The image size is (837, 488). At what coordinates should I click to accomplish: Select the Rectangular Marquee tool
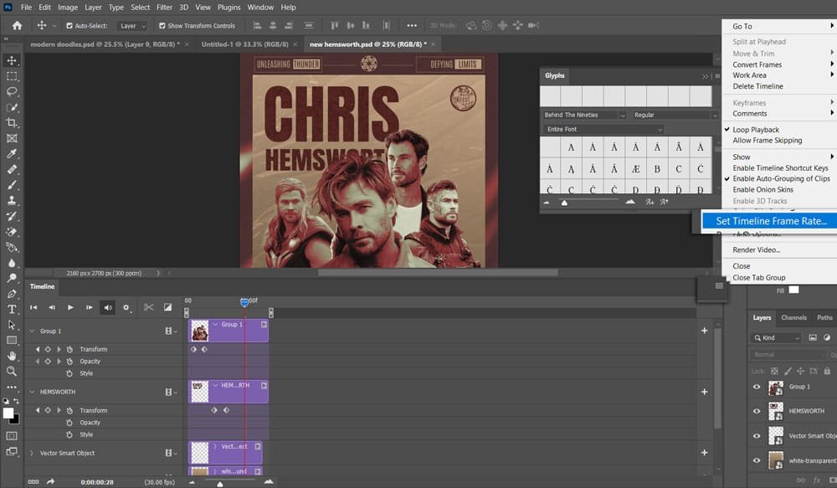click(12, 76)
